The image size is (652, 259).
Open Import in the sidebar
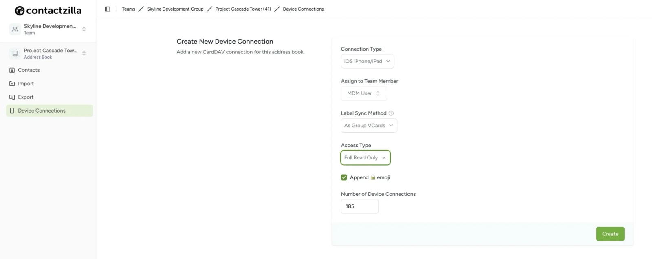[49, 84]
